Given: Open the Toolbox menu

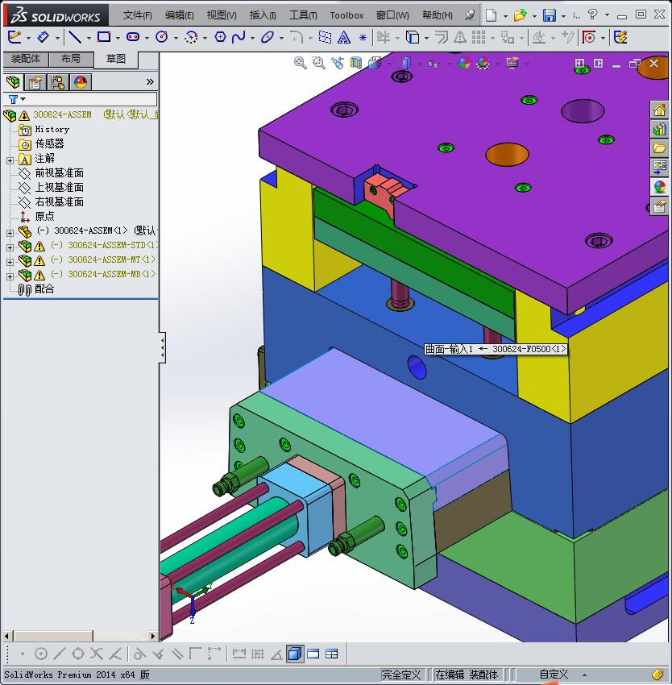Looking at the screenshot, I should [x=346, y=15].
